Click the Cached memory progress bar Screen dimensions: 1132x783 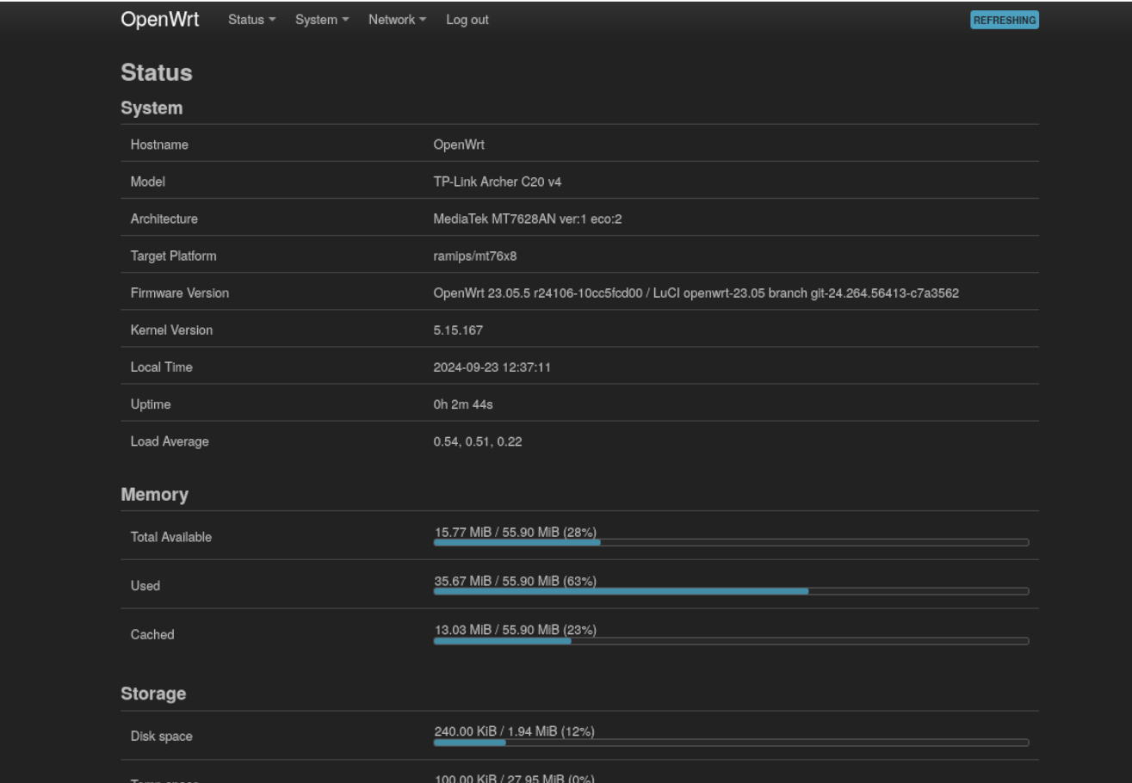(x=731, y=640)
